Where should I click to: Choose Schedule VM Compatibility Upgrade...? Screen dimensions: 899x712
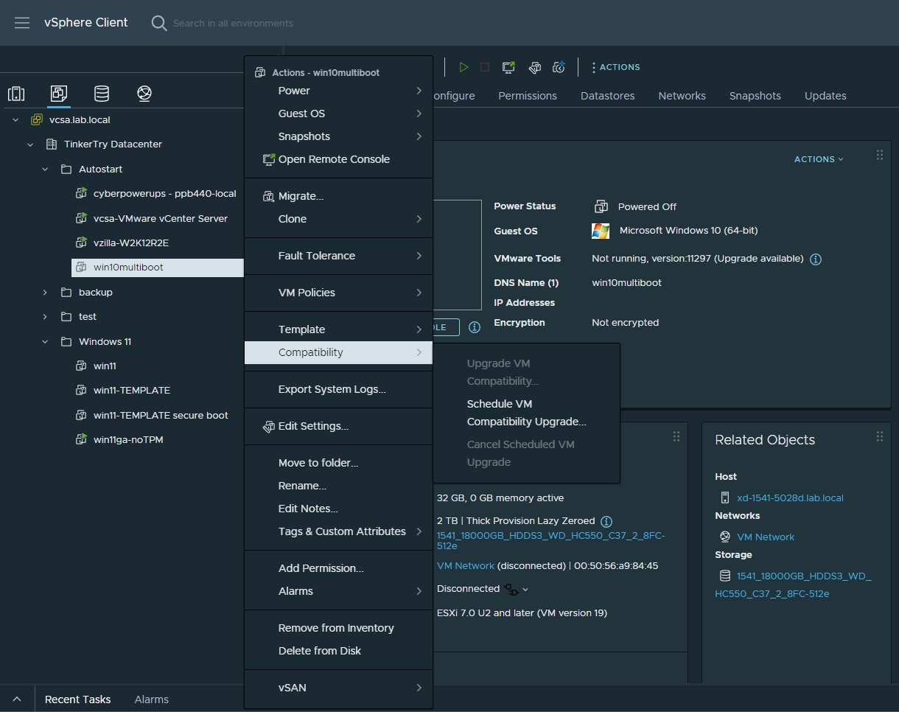click(526, 413)
